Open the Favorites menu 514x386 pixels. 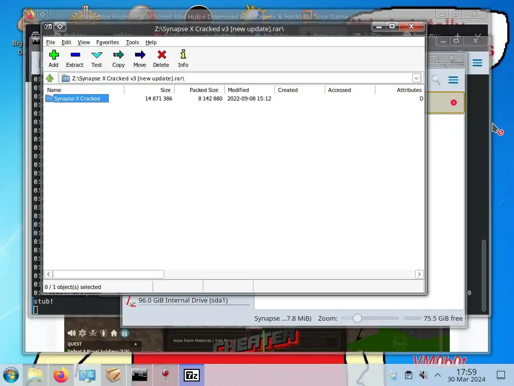(107, 42)
